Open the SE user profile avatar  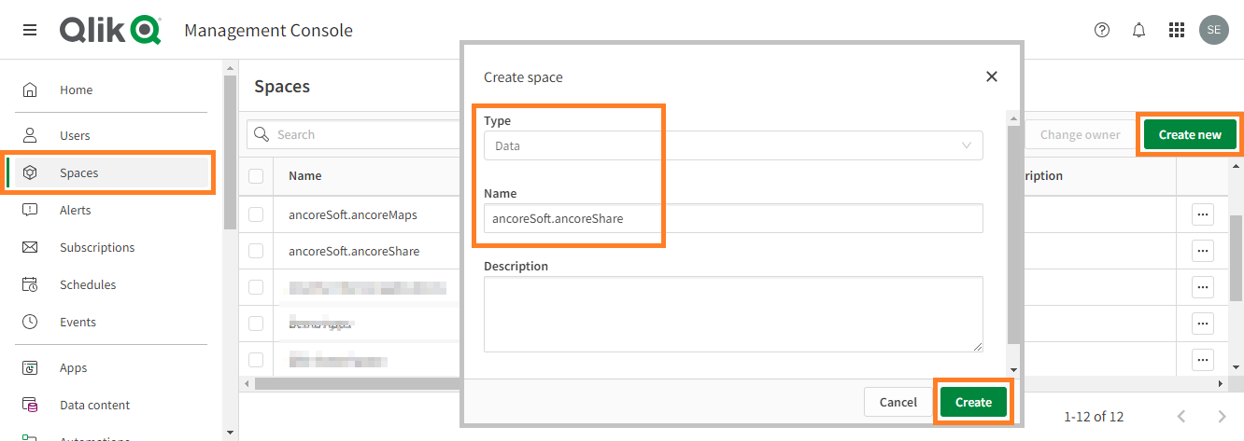click(x=1214, y=30)
